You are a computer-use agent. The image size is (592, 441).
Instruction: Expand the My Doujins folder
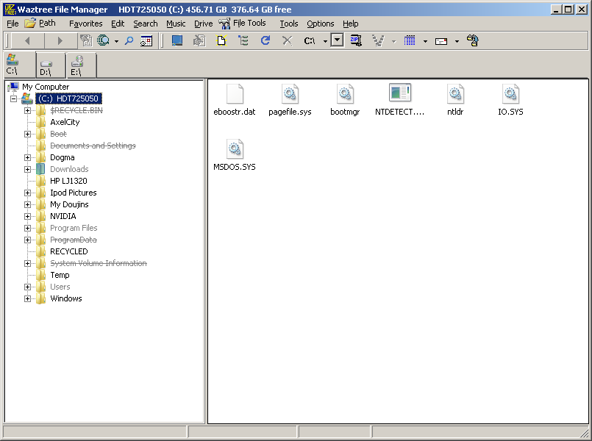27,204
